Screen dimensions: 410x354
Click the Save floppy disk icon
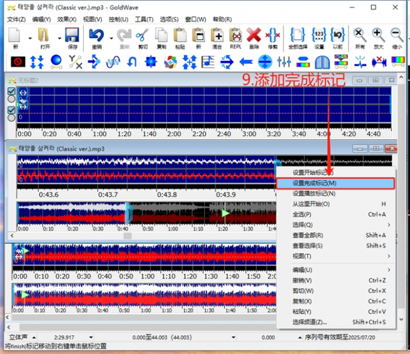(x=72, y=35)
